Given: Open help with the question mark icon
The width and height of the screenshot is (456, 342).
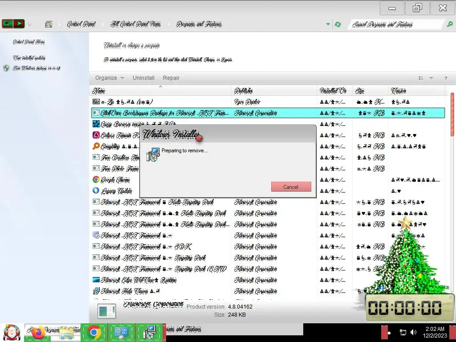Looking at the screenshot, I should (445, 78).
